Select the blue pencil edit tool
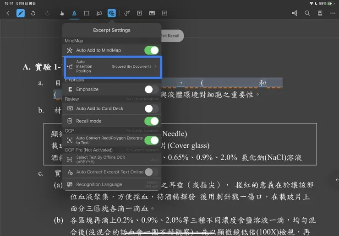The width and height of the screenshot is (339, 236). click(x=21, y=13)
